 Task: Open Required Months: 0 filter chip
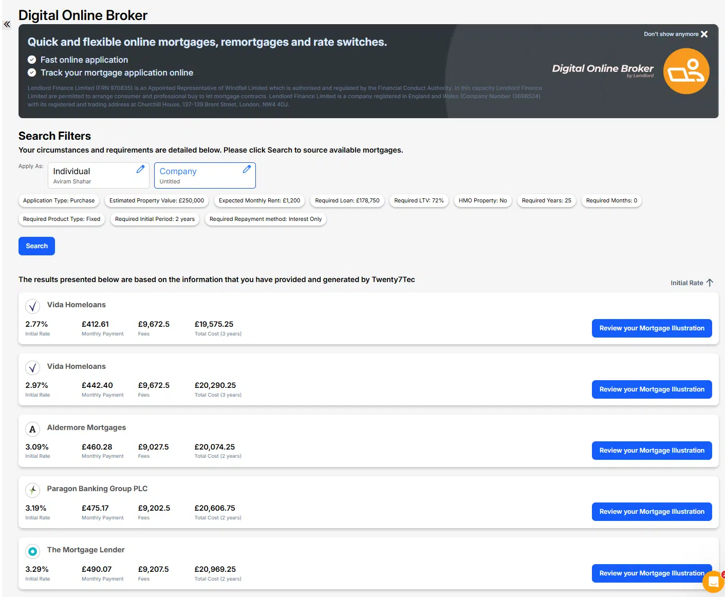tap(611, 201)
